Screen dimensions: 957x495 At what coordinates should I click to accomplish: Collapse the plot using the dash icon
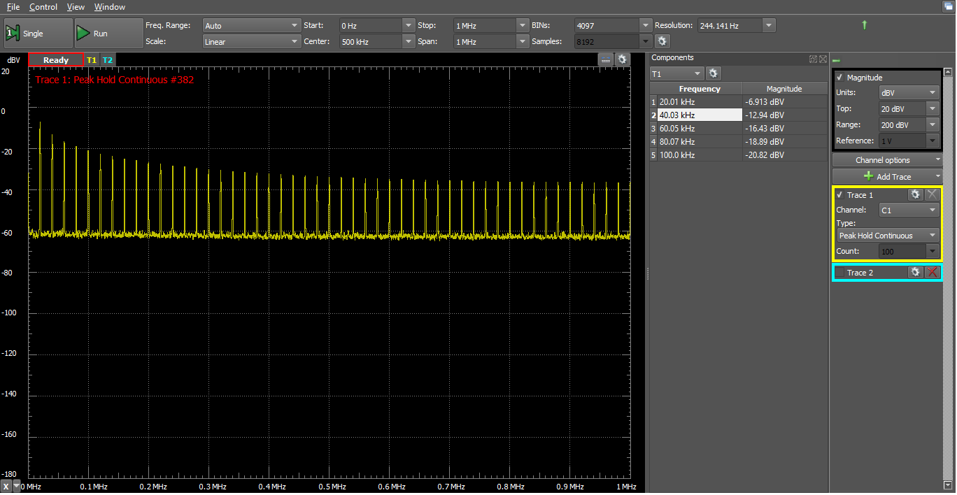[605, 59]
